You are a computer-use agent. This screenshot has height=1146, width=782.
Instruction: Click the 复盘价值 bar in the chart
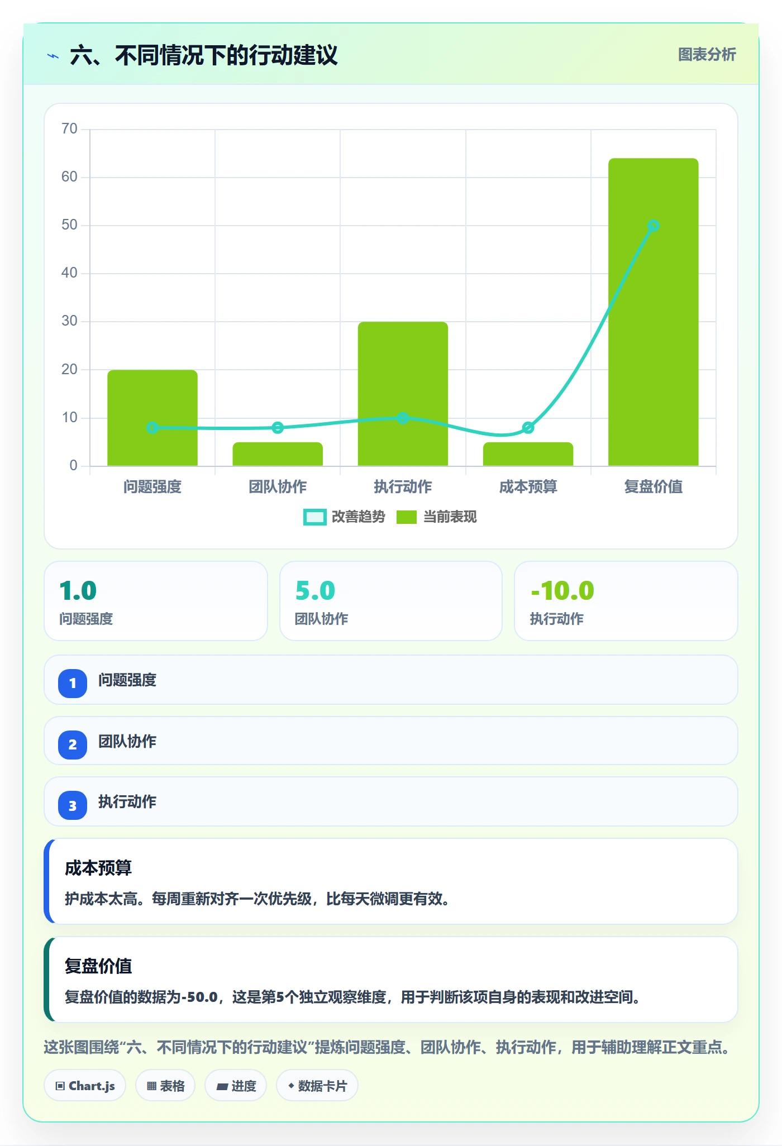pyautogui.click(x=654, y=312)
